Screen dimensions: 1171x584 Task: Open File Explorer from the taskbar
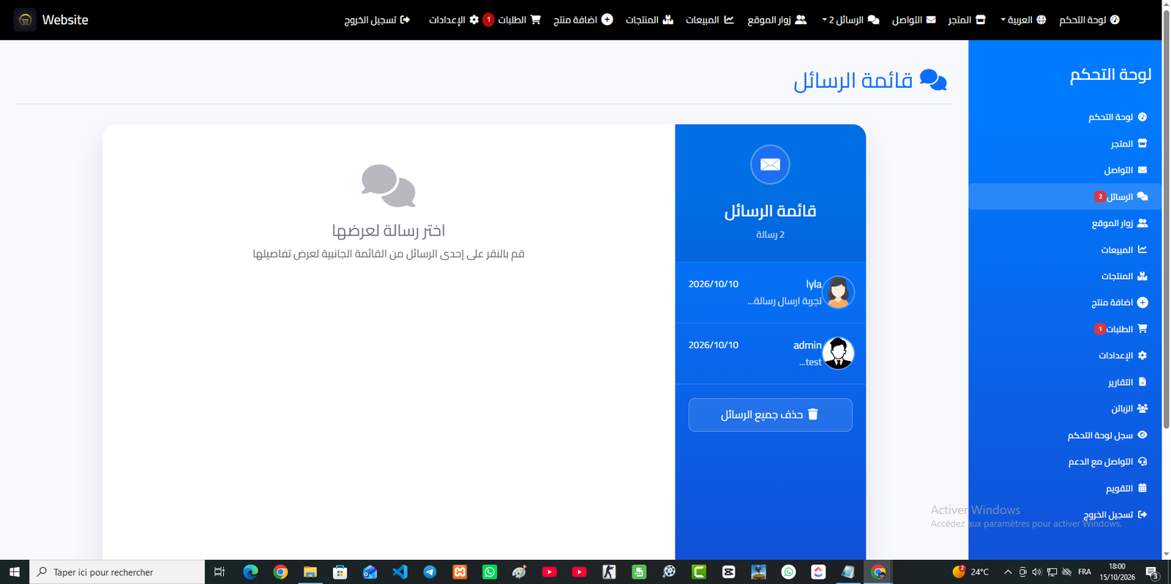[310, 572]
